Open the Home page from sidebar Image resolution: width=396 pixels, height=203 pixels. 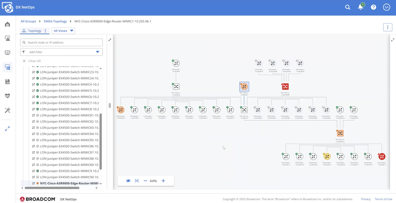pyautogui.click(x=7, y=24)
